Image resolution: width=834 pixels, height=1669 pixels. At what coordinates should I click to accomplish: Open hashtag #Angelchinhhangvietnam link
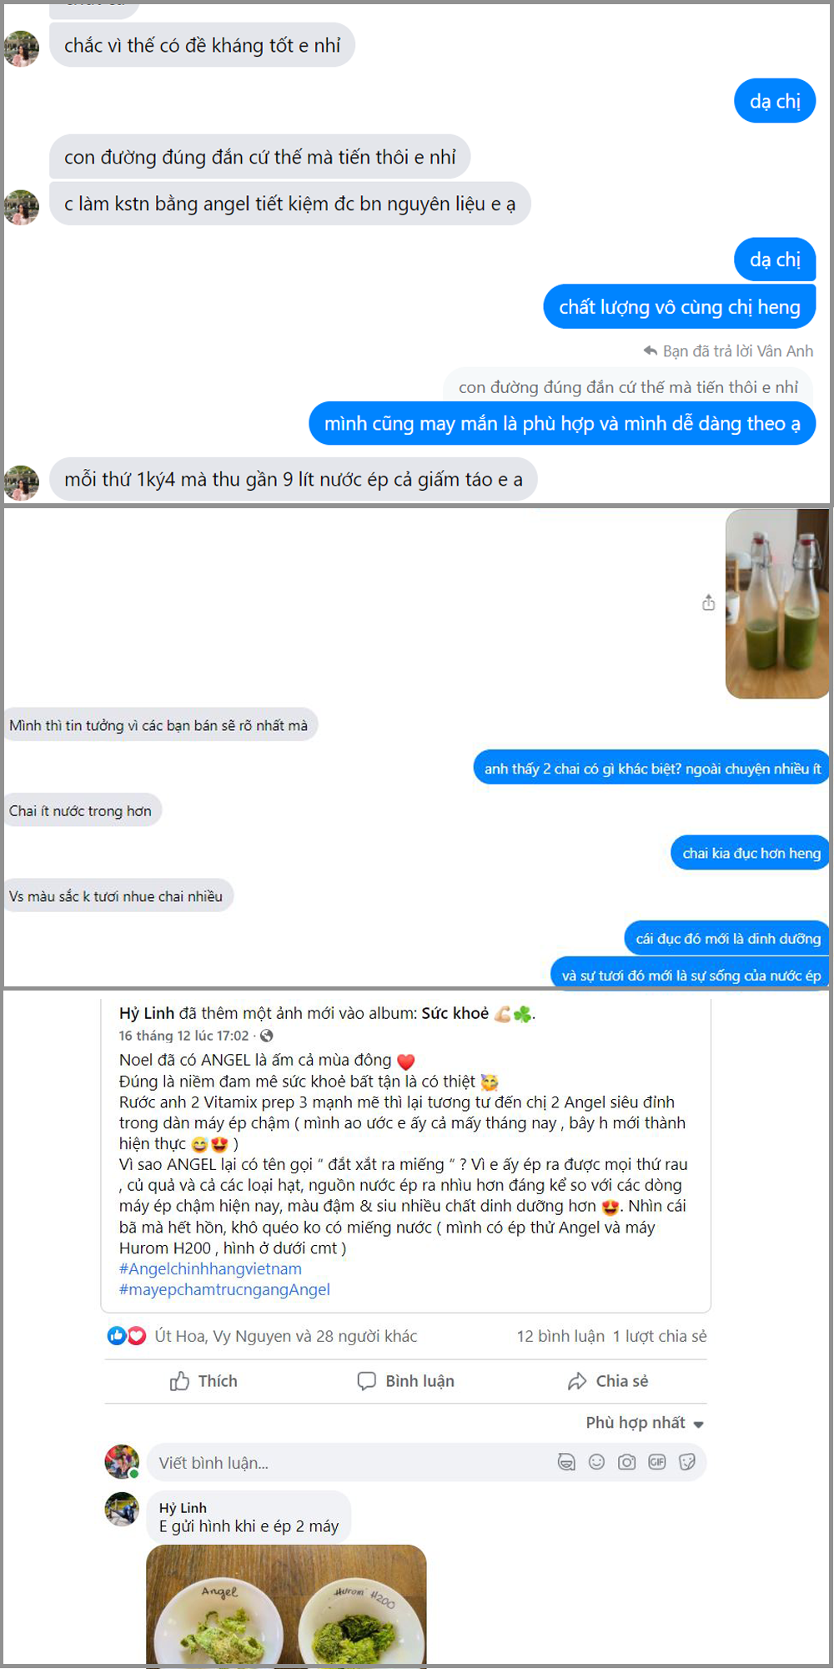click(x=210, y=1268)
